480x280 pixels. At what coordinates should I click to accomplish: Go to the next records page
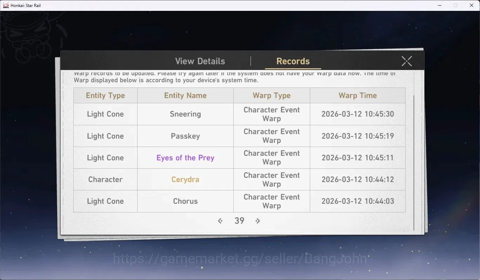(x=258, y=221)
